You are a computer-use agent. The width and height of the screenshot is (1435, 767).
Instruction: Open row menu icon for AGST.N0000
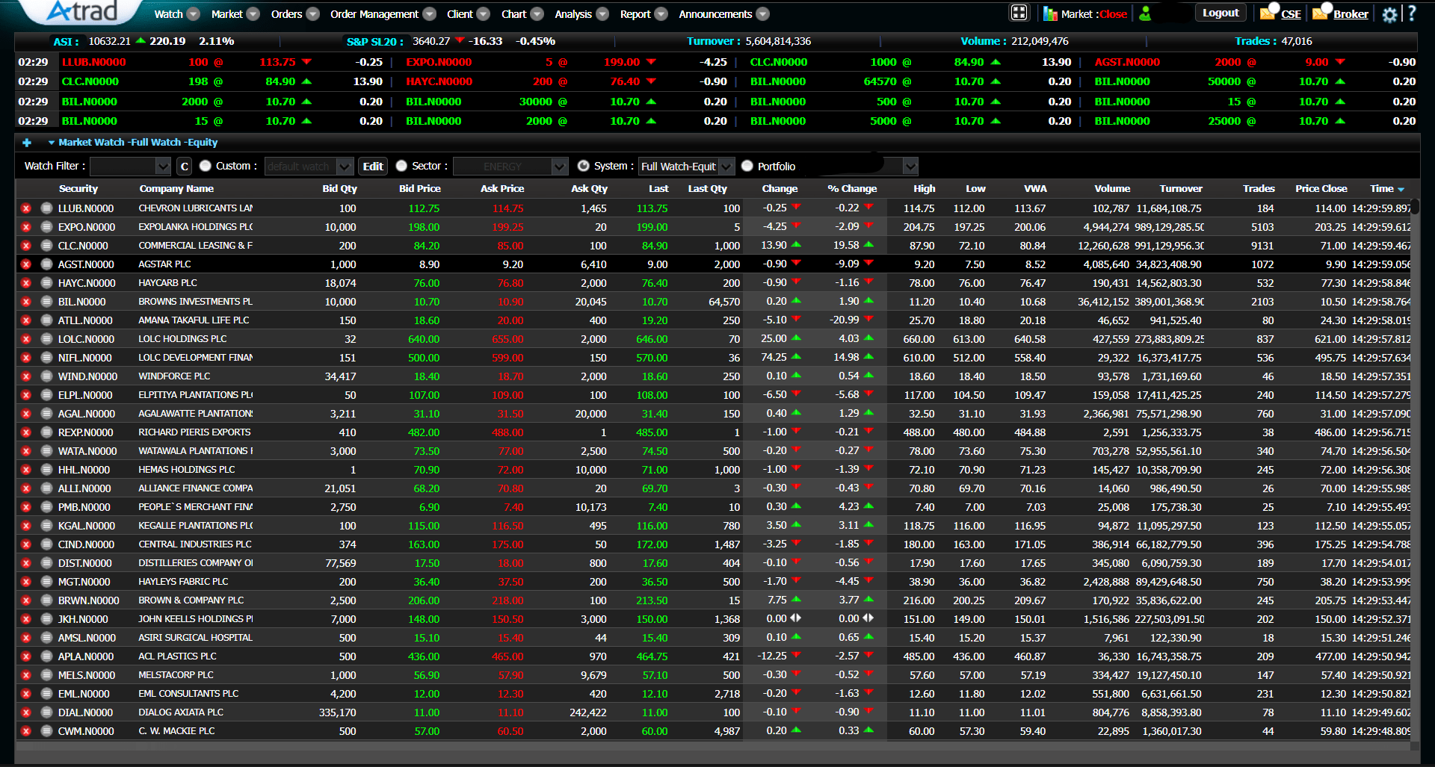tap(46, 264)
